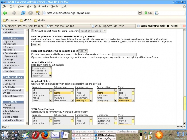Reload the current page
The width and height of the screenshot is (187, 140).
[23, 13]
